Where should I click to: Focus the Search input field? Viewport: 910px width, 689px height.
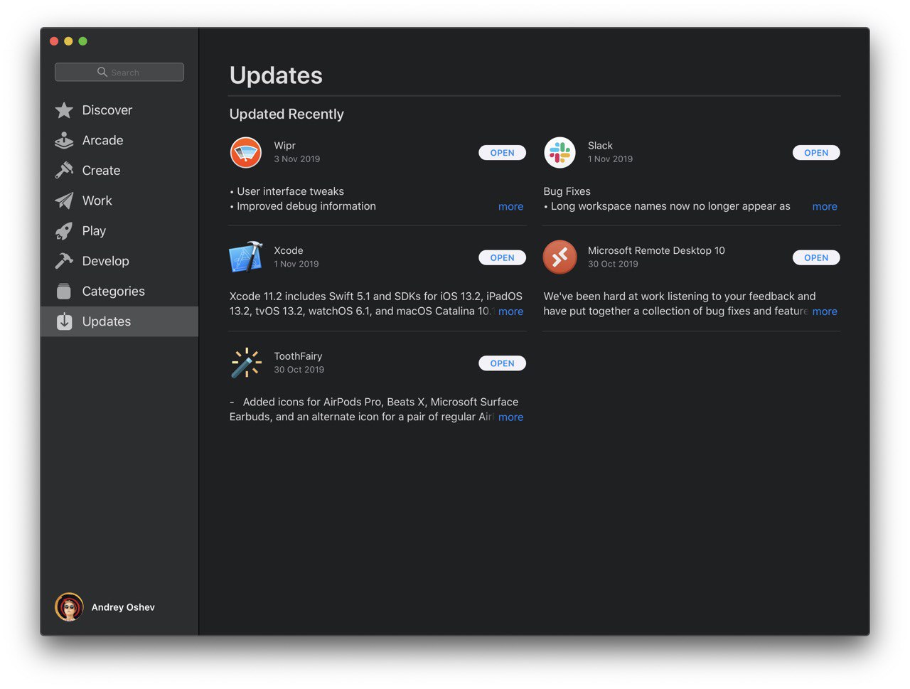point(119,72)
